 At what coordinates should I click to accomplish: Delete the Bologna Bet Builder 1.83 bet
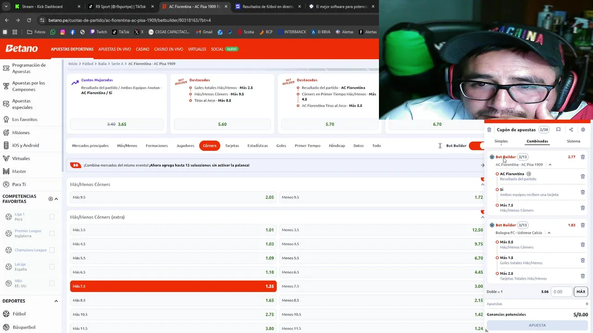(x=583, y=225)
